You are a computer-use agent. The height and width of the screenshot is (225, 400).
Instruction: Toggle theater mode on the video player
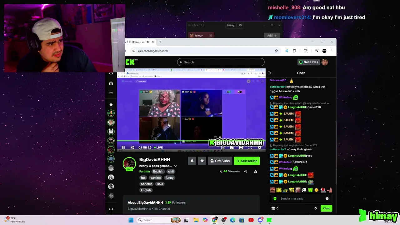[241, 147]
